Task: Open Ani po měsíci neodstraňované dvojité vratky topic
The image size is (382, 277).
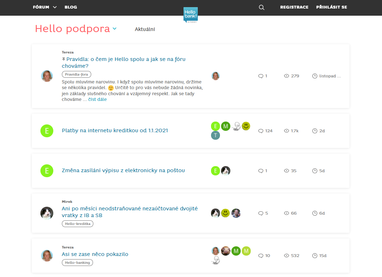Action: click(129, 212)
